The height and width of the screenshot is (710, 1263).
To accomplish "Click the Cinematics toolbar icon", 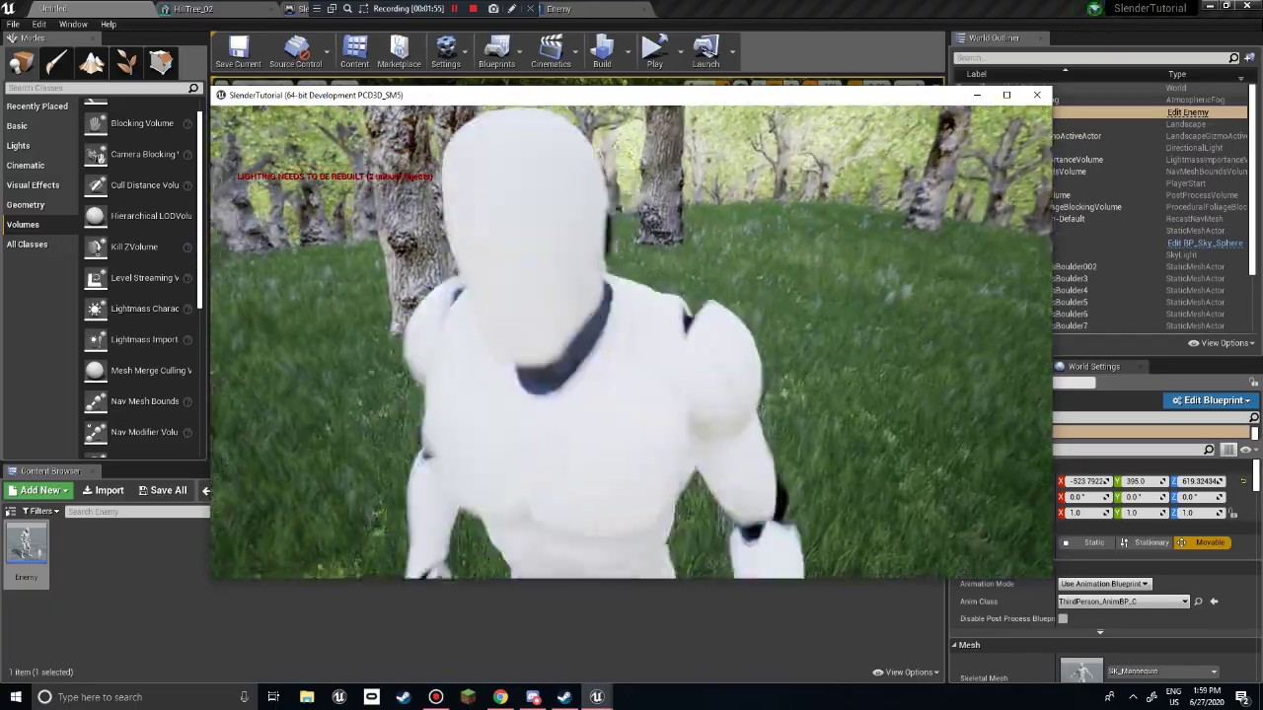I will [551, 52].
